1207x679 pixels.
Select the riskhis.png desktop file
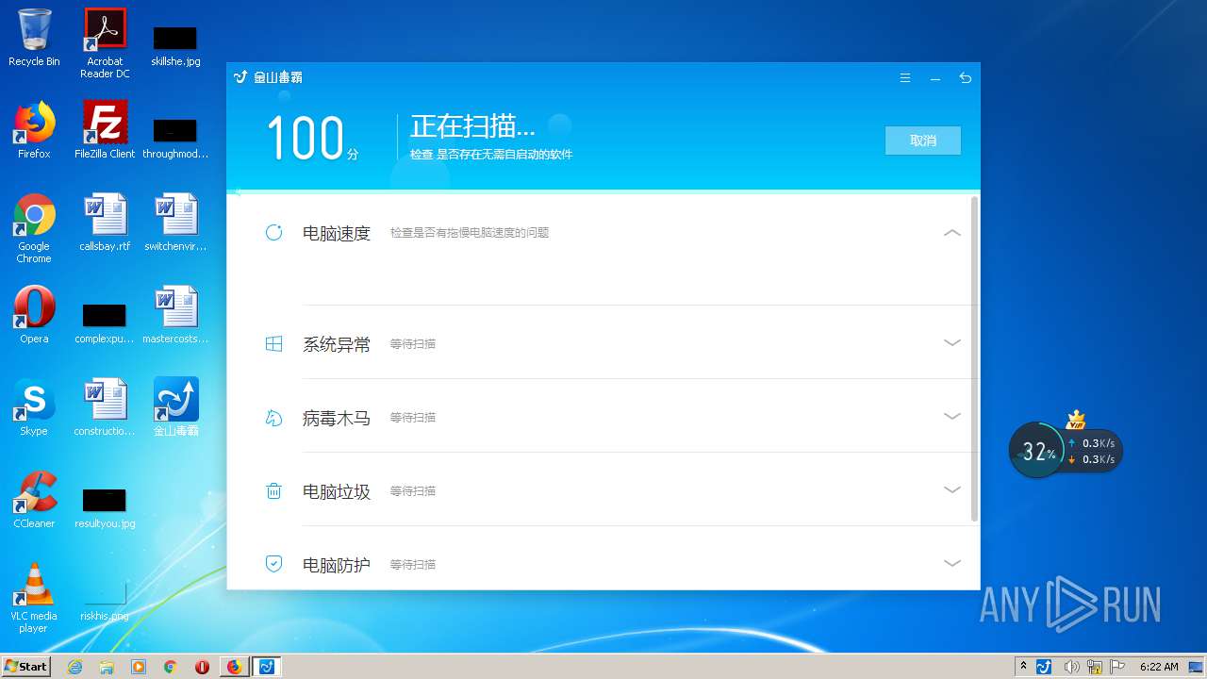pos(105,600)
